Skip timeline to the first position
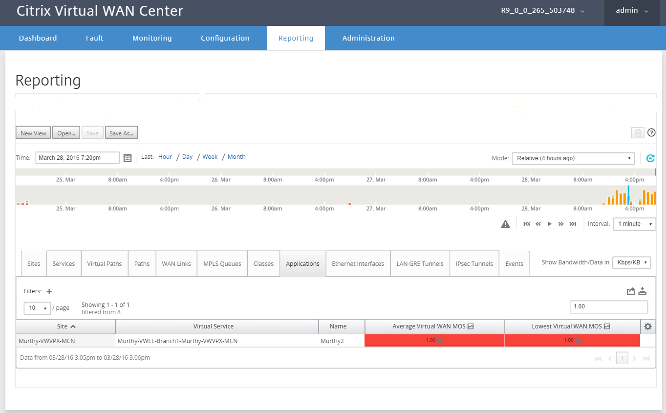The image size is (666, 413). (x=527, y=224)
